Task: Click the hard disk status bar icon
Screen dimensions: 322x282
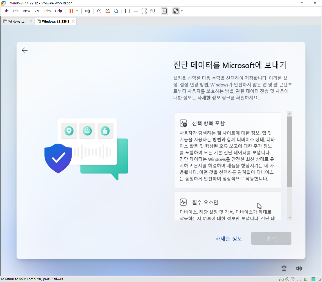Action: (281, 279)
